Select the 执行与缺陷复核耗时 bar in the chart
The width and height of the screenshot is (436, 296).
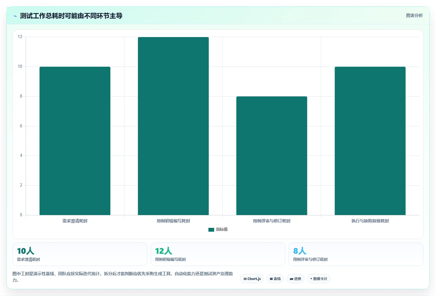[x=370, y=141]
